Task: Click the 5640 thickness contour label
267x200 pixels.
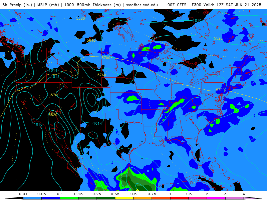Action: click(x=91, y=40)
